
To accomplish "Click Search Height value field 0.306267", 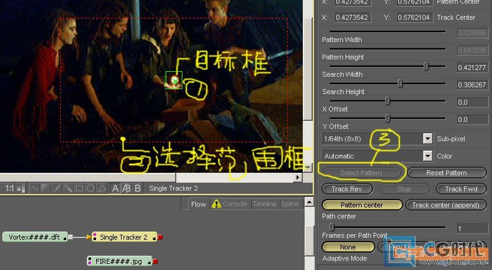I will (x=472, y=85).
